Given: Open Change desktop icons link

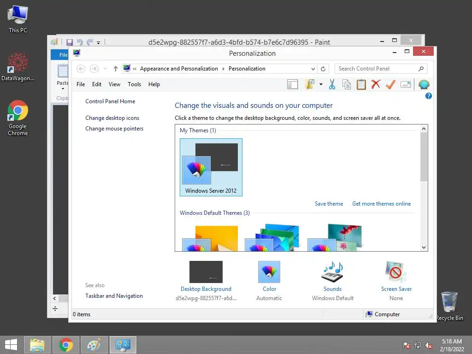Looking at the screenshot, I should click(112, 118).
